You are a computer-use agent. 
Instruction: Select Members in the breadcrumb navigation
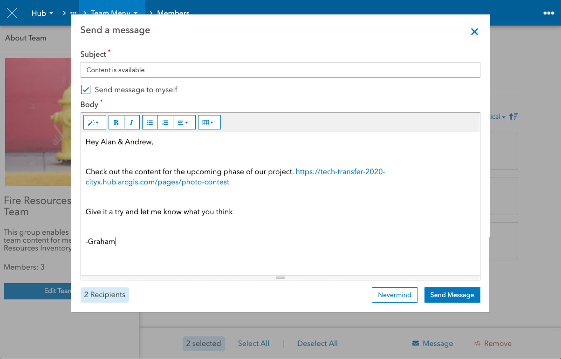coord(173,13)
